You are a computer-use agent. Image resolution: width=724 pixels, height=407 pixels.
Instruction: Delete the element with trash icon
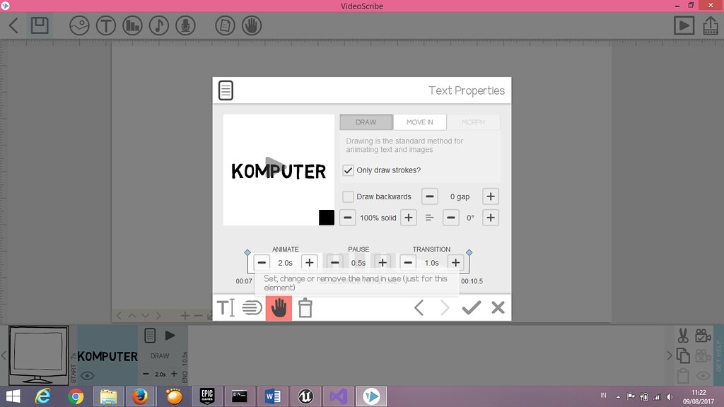pos(305,308)
